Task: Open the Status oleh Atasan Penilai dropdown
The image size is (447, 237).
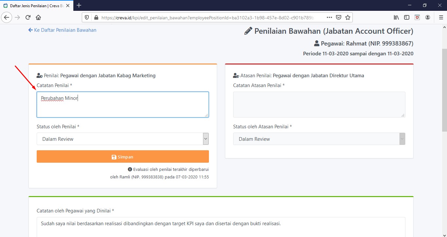Action: (319, 139)
